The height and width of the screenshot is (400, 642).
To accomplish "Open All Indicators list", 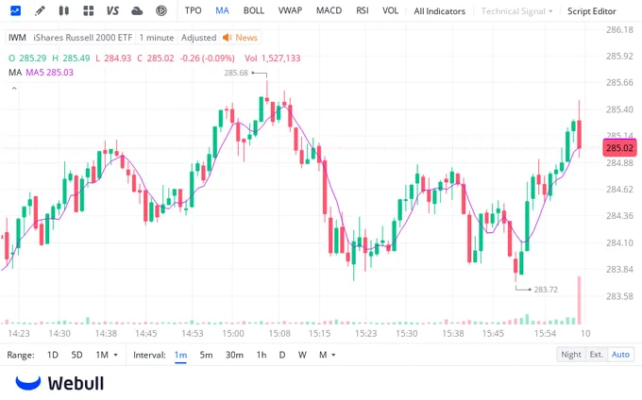I will click(x=439, y=11).
